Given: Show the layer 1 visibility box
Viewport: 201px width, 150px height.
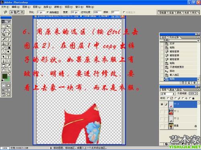Looking at the screenshot, I should pyautogui.click(x=162, y=111).
